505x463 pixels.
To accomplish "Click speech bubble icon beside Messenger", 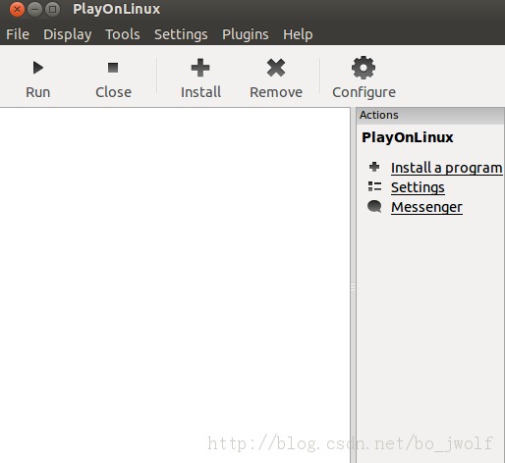I will pos(374,207).
